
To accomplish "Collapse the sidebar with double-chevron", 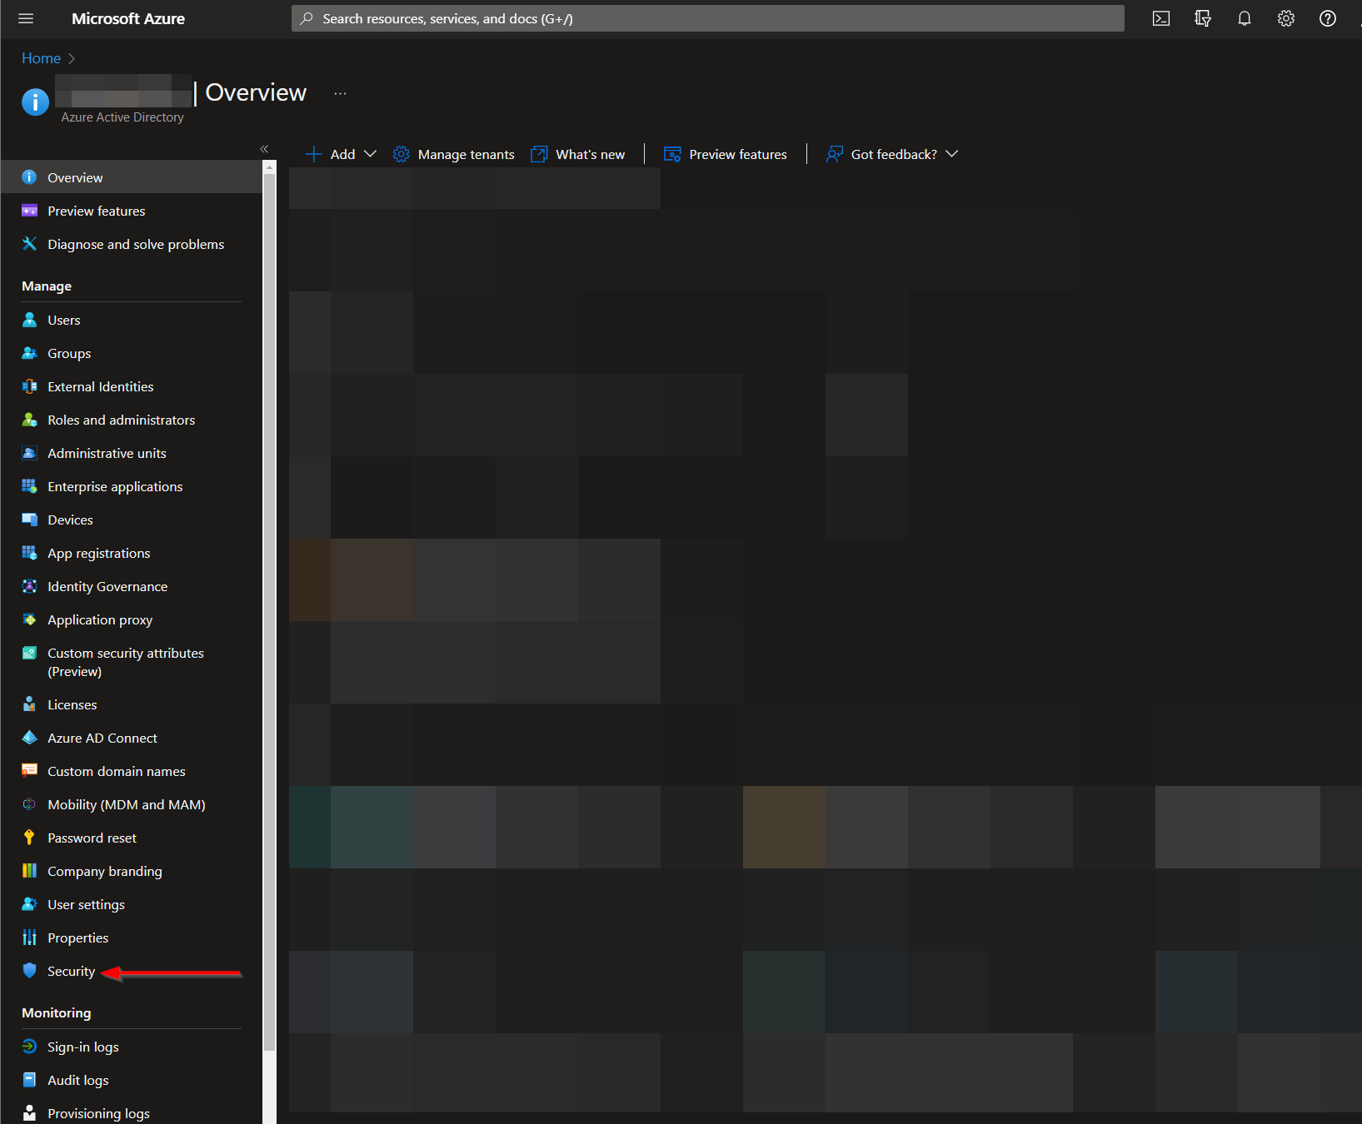I will click(x=264, y=149).
